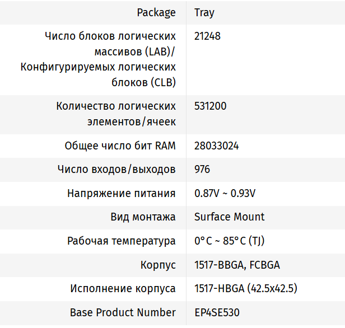Select the "1517-HBGA (42.5x42.5)" value
This screenshot has width=345, height=328.
pos(245,289)
